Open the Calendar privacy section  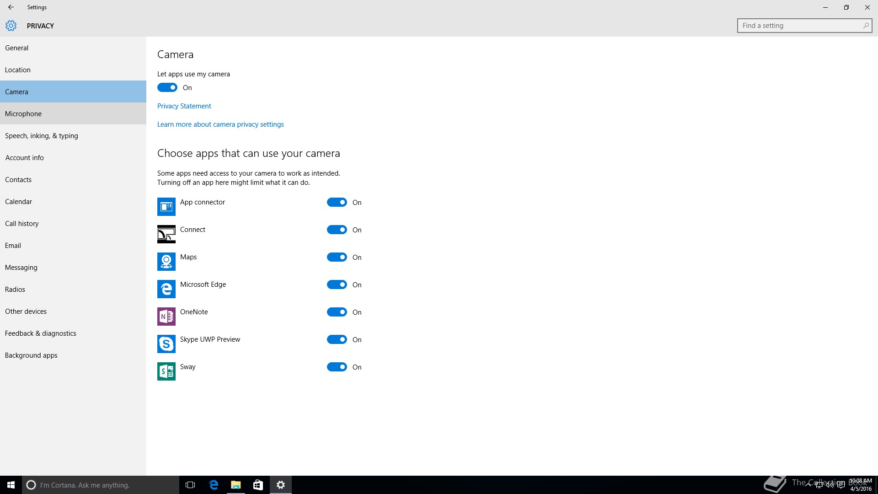click(73, 201)
